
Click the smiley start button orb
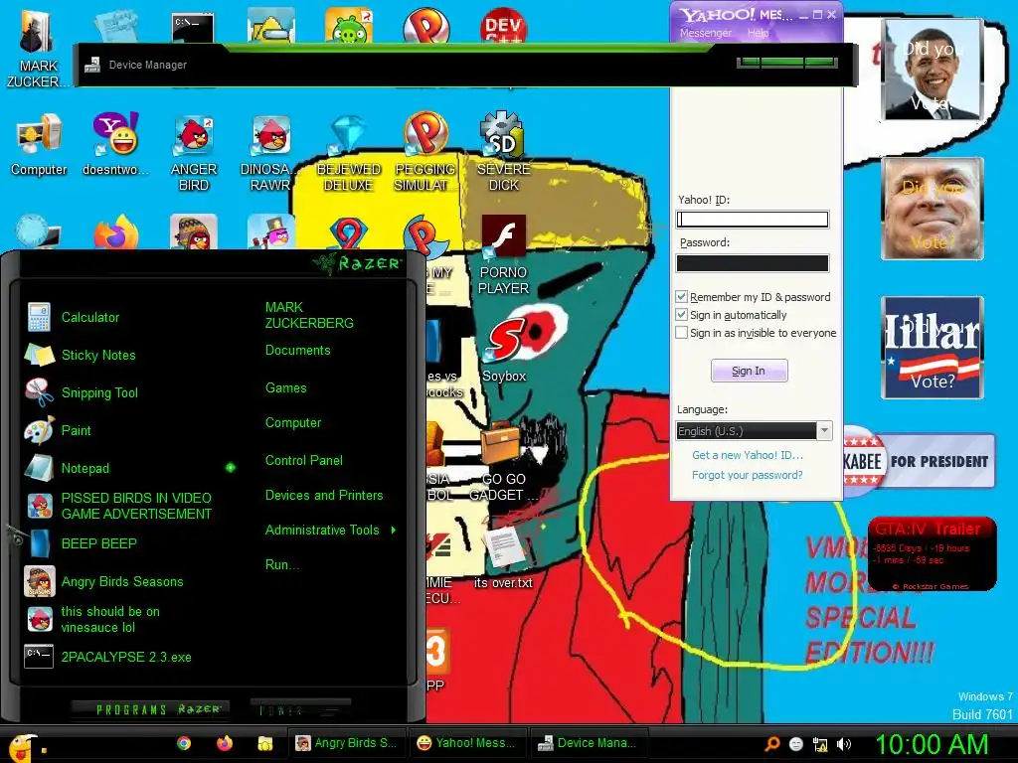point(24,747)
